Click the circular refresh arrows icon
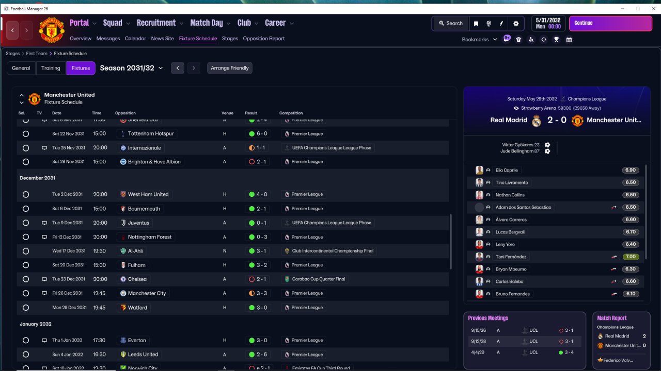Viewport: 661px width, 371px height. pos(544,40)
